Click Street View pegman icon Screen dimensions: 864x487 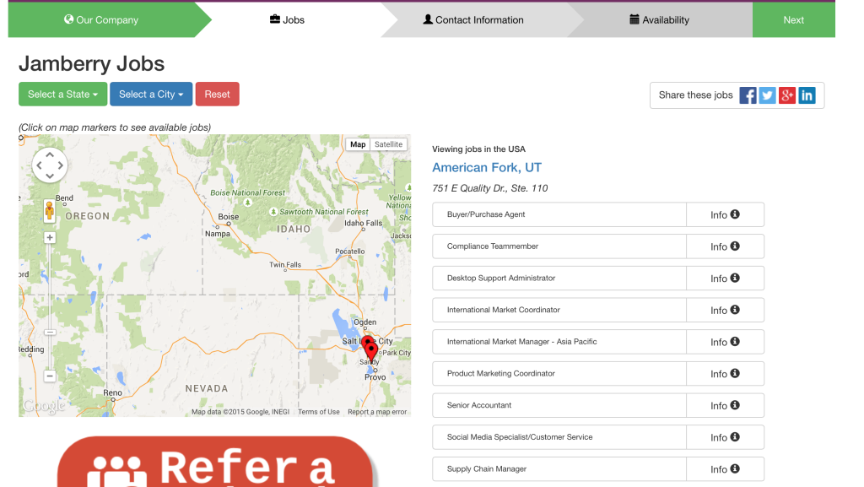[50, 211]
